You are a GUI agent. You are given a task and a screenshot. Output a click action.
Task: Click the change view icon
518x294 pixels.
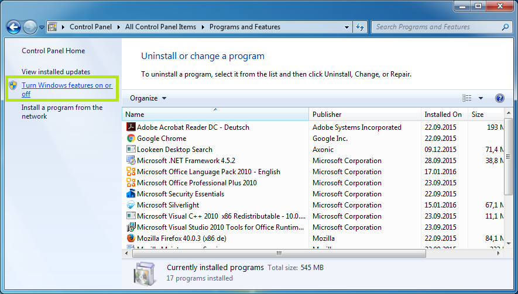pos(467,98)
